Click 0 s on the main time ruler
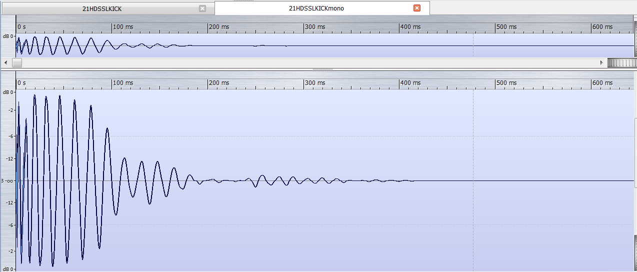Screen dimensions: 637x272 [x=21, y=83]
